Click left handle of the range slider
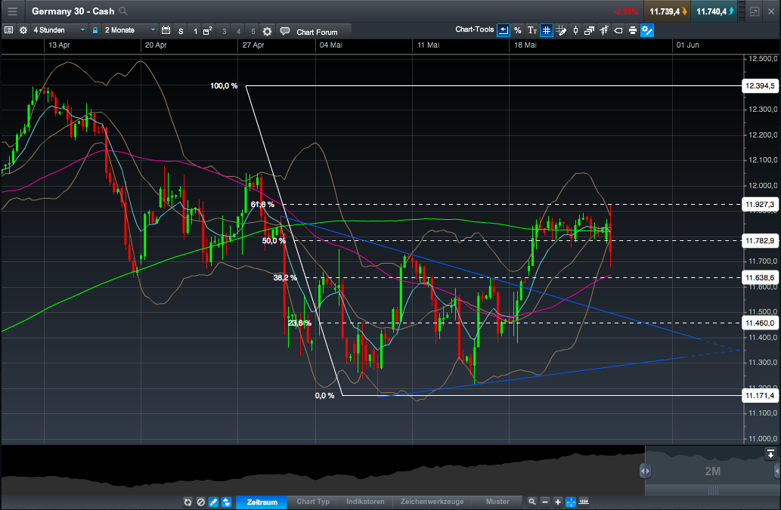This screenshot has width=781, height=510. (645, 471)
